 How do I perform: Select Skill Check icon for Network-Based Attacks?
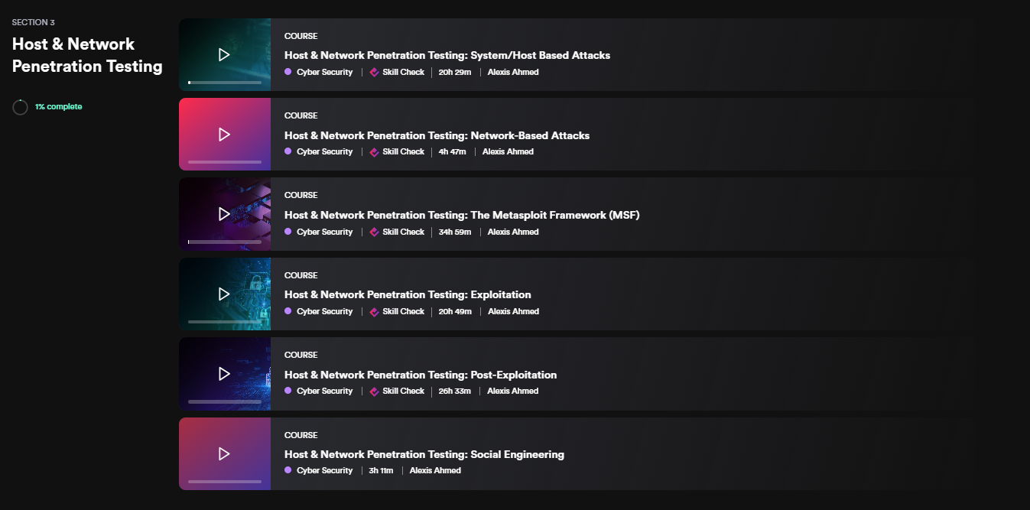pos(374,152)
